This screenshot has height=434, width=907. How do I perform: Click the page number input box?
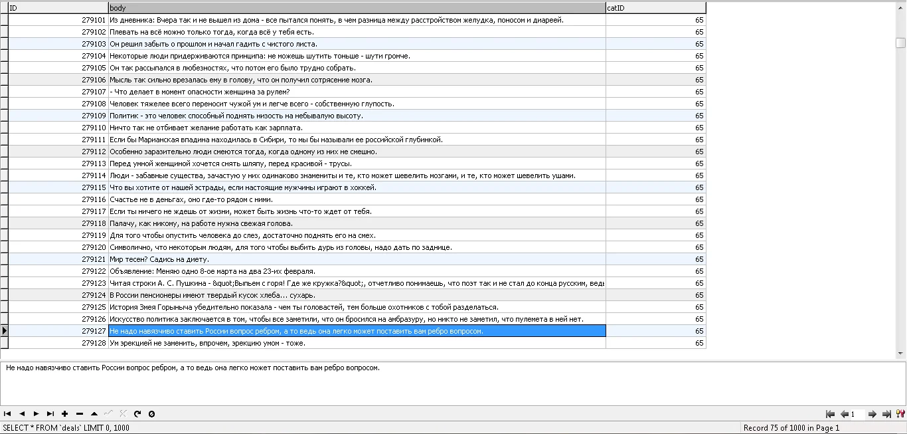858,414
